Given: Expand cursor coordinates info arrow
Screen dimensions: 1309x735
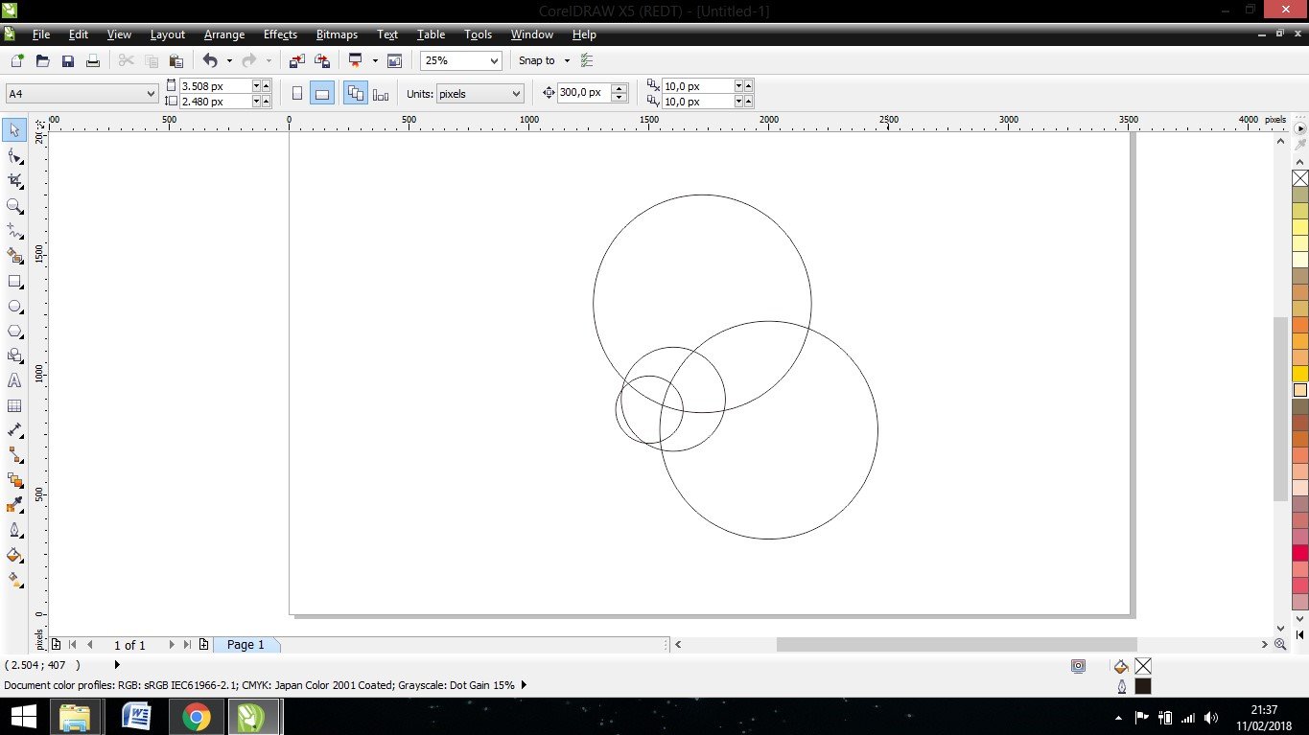Looking at the screenshot, I should [118, 664].
